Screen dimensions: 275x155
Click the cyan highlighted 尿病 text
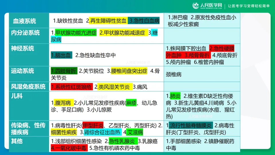click(56, 40)
